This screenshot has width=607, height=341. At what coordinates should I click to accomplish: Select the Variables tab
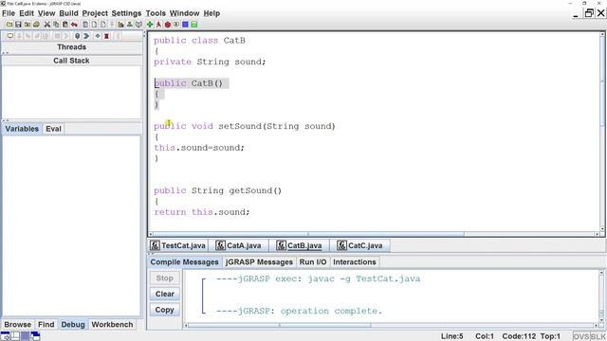point(22,129)
